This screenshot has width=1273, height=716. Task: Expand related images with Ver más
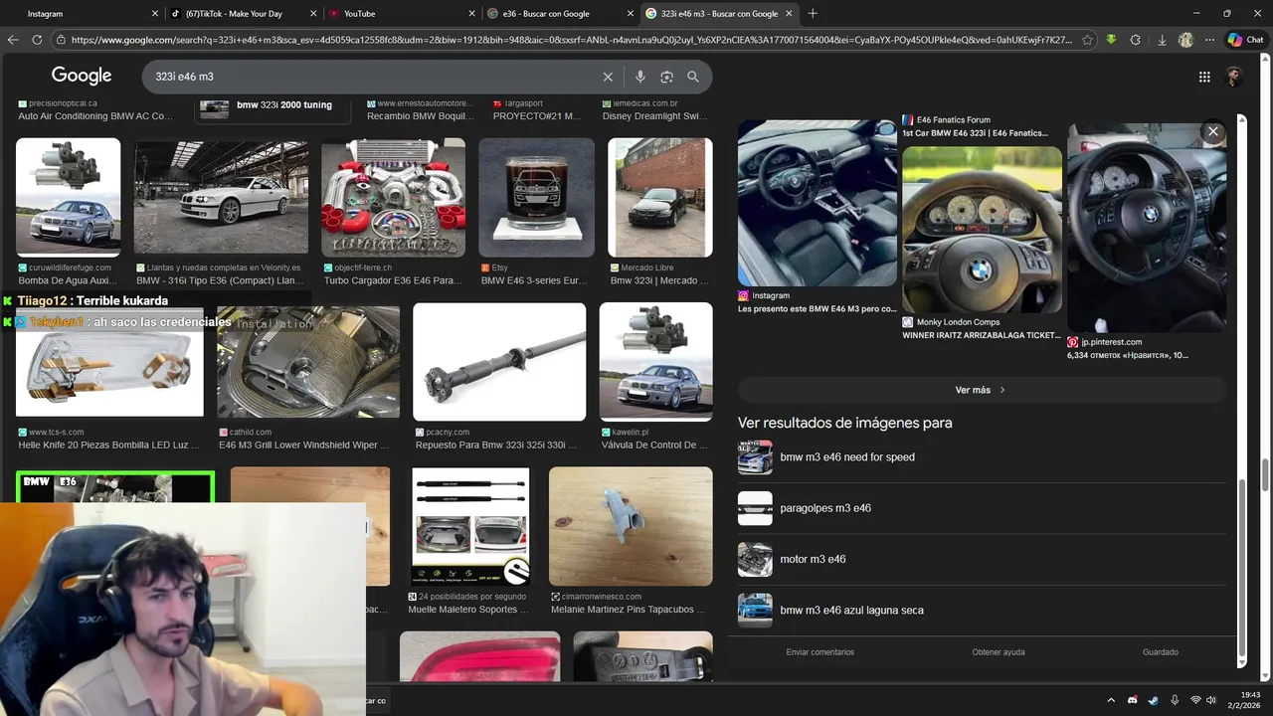(x=981, y=390)
